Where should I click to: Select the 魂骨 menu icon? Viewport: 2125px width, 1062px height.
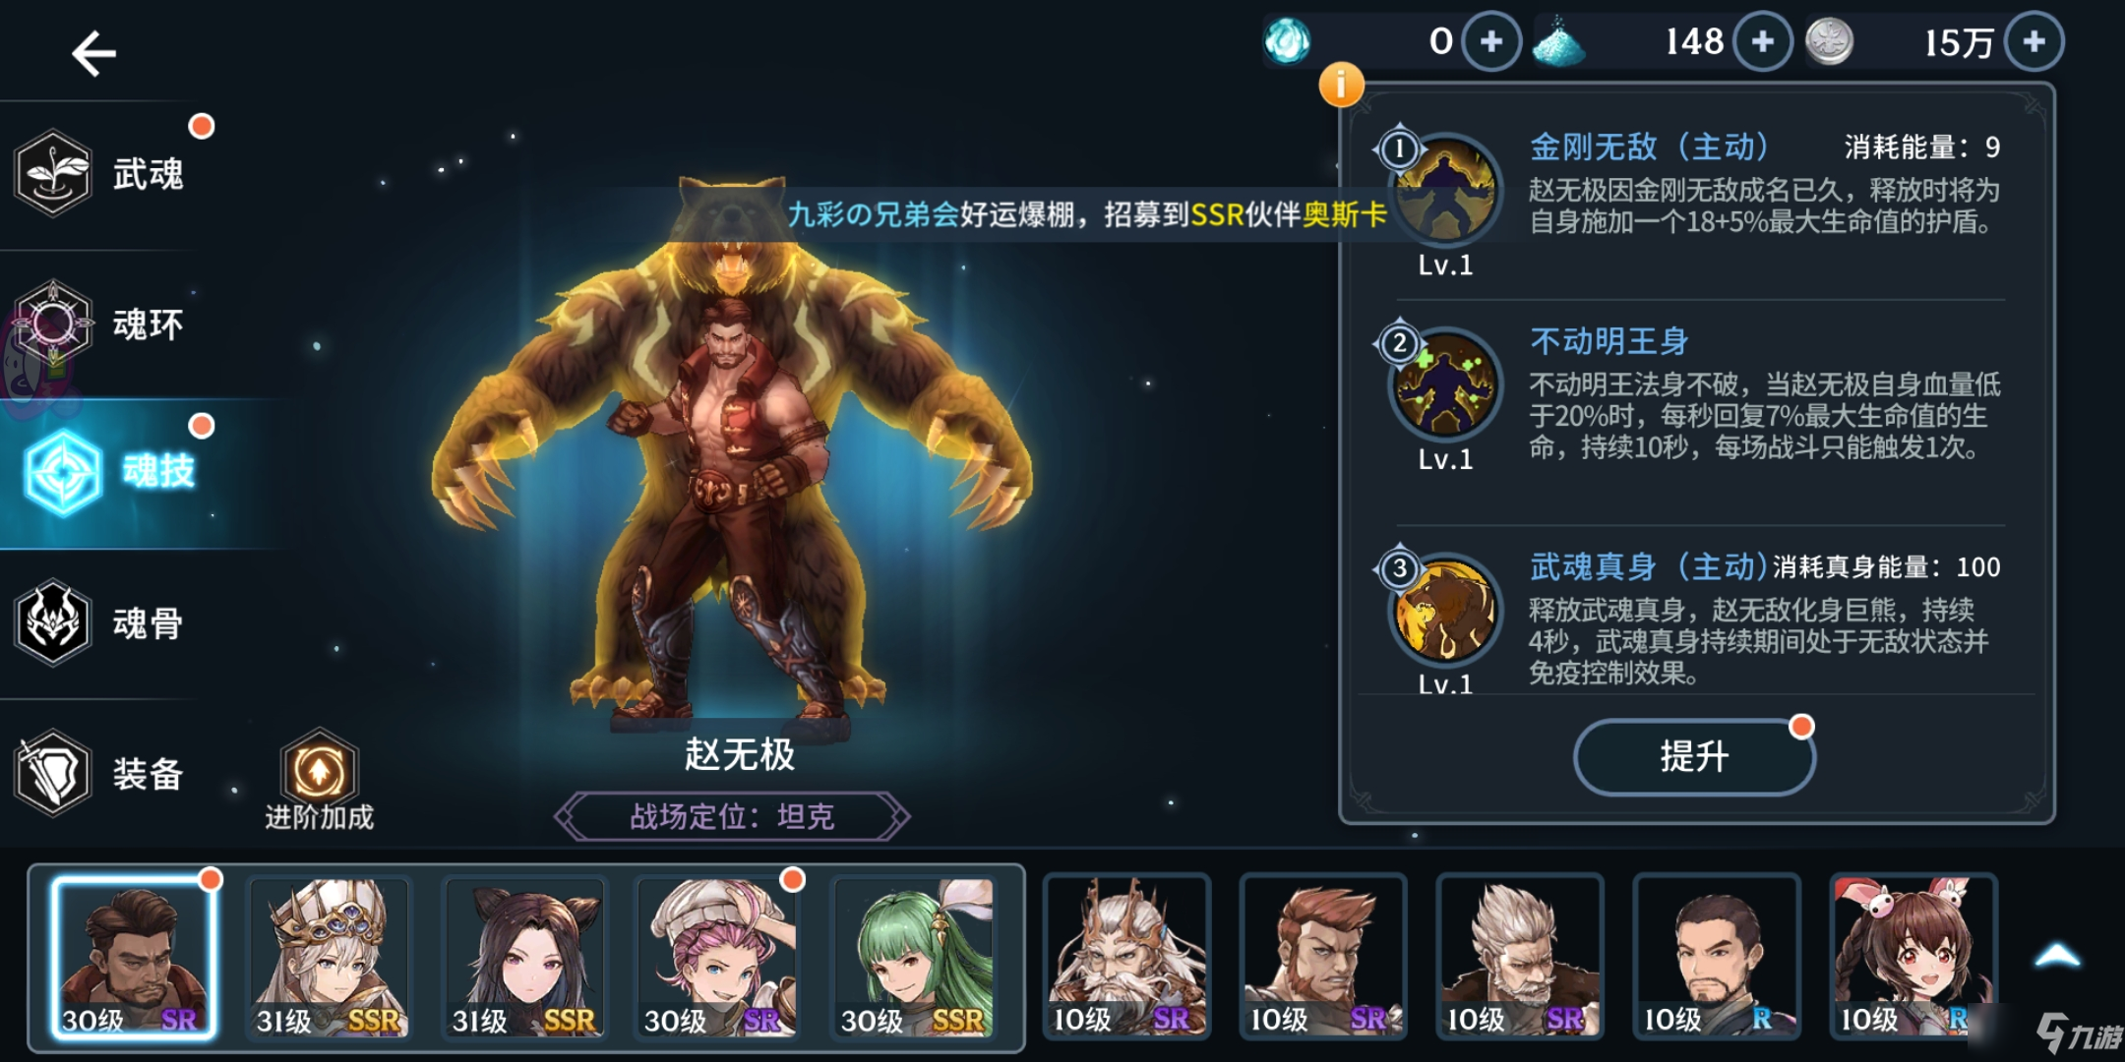pos(54,622)
